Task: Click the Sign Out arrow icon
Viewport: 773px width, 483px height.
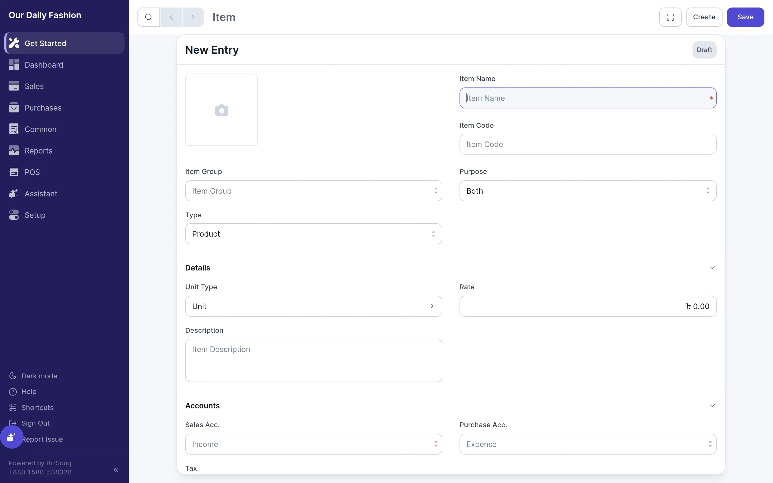Action: 13,423
